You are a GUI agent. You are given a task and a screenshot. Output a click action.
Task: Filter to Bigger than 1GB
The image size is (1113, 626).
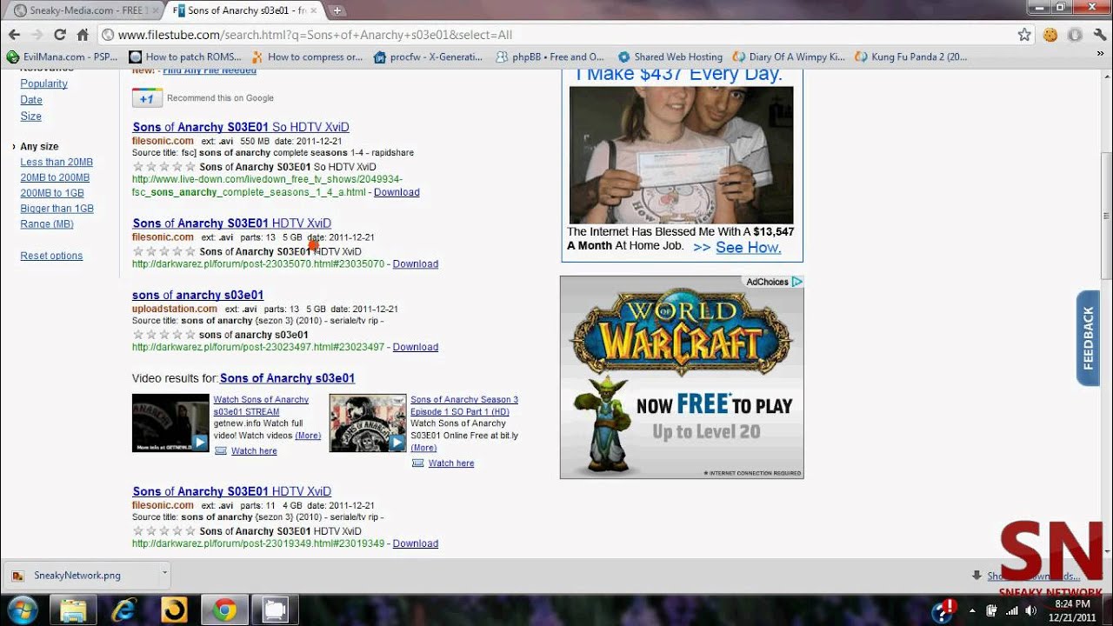(57, 209)
